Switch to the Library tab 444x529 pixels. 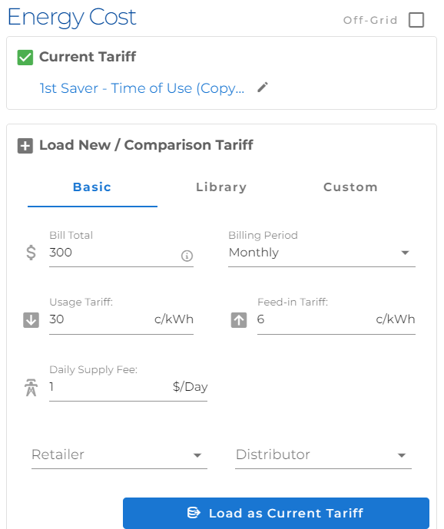(221, 187)
